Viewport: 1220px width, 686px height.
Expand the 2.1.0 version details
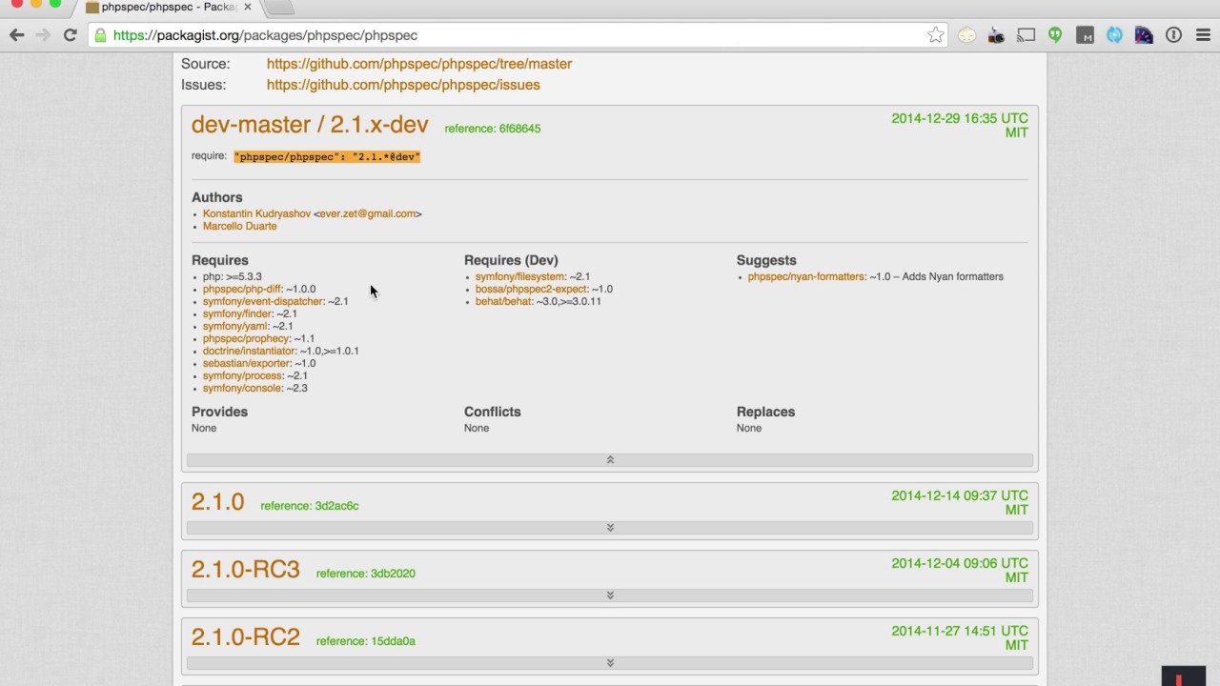610,528
